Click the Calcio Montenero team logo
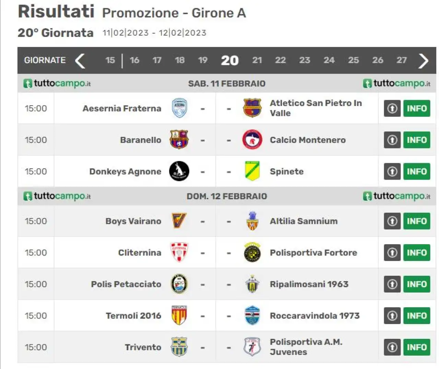This screenshot has width=439, height=369. coord(252,140)
